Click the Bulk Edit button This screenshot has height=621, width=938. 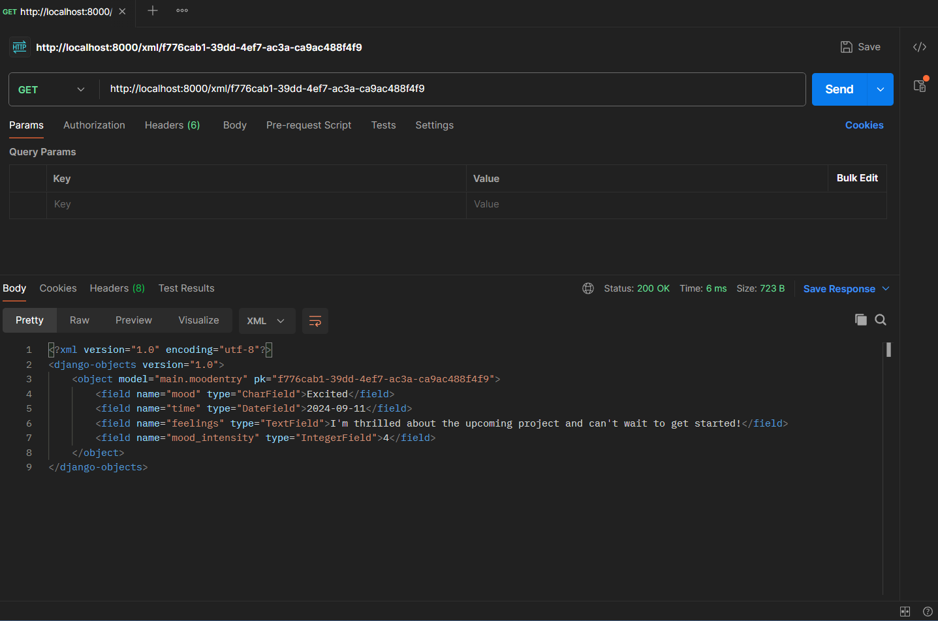click(x=857, y=178)
